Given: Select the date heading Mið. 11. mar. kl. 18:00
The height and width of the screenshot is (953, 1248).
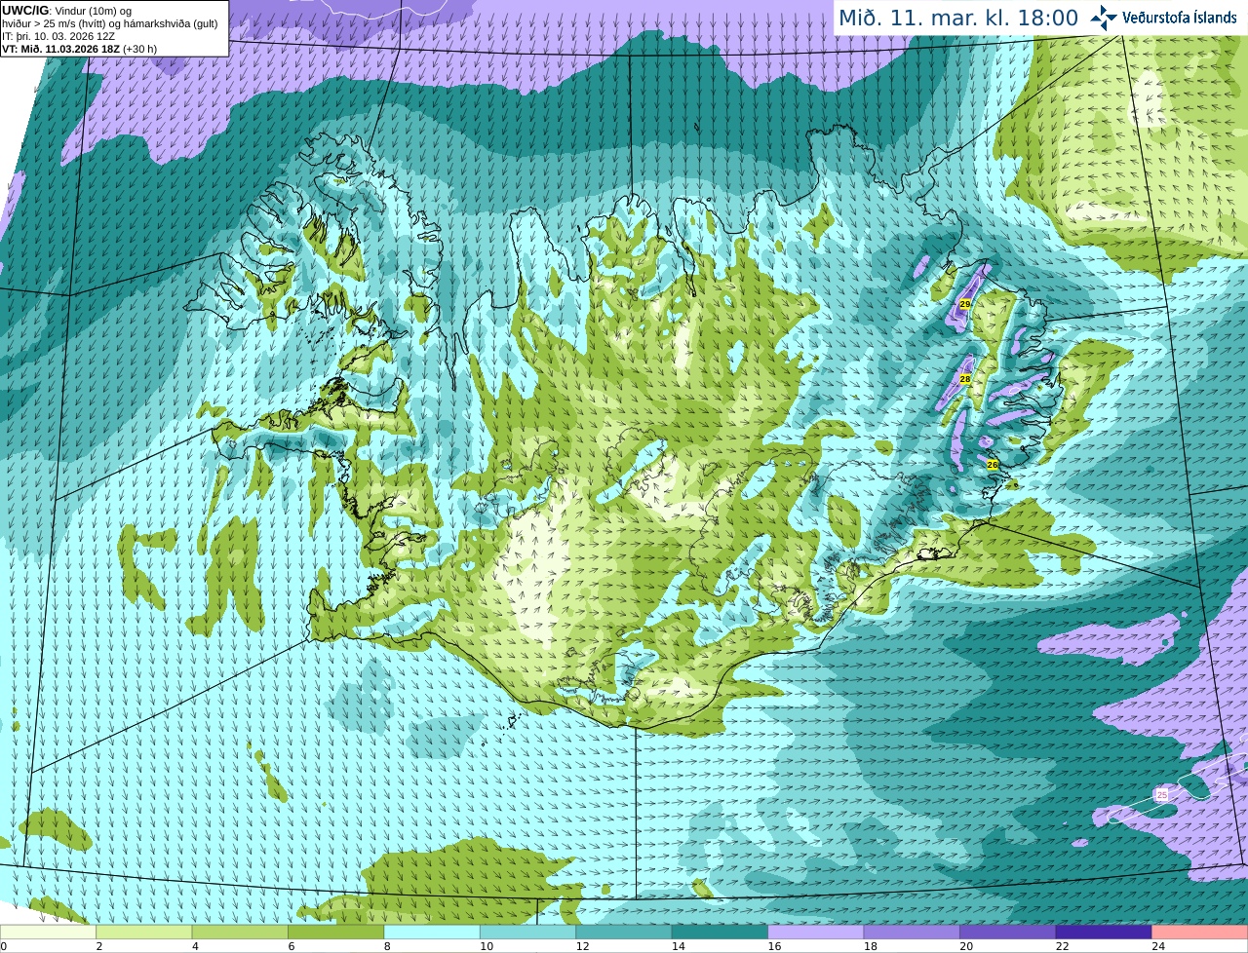Looking at the screenshot, I should [958, 19].
